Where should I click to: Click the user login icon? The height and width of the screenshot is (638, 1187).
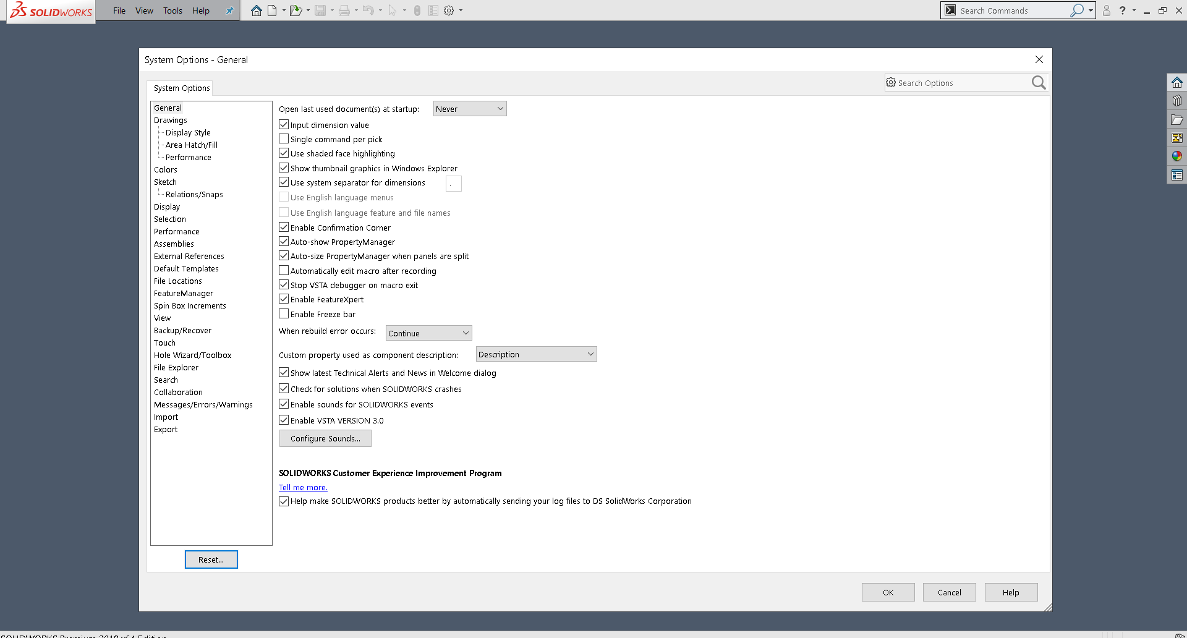coord(1107,11)
